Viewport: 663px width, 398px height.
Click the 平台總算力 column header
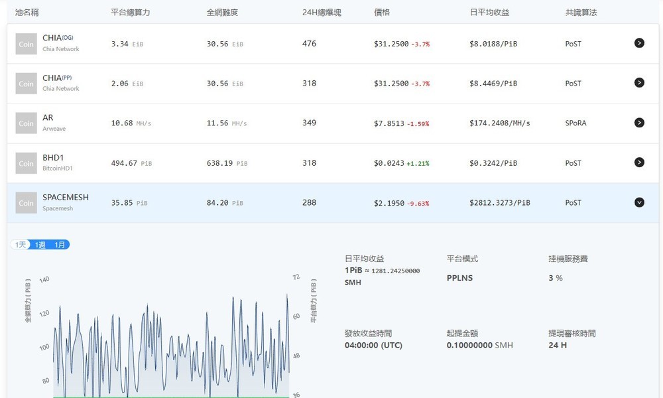pos(130,13)
